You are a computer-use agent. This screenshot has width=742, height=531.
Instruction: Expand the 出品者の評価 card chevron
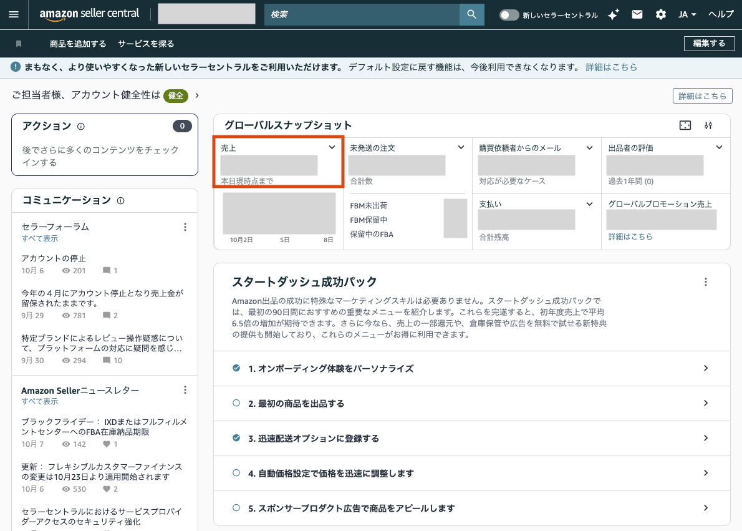click(x=719, y=147)
